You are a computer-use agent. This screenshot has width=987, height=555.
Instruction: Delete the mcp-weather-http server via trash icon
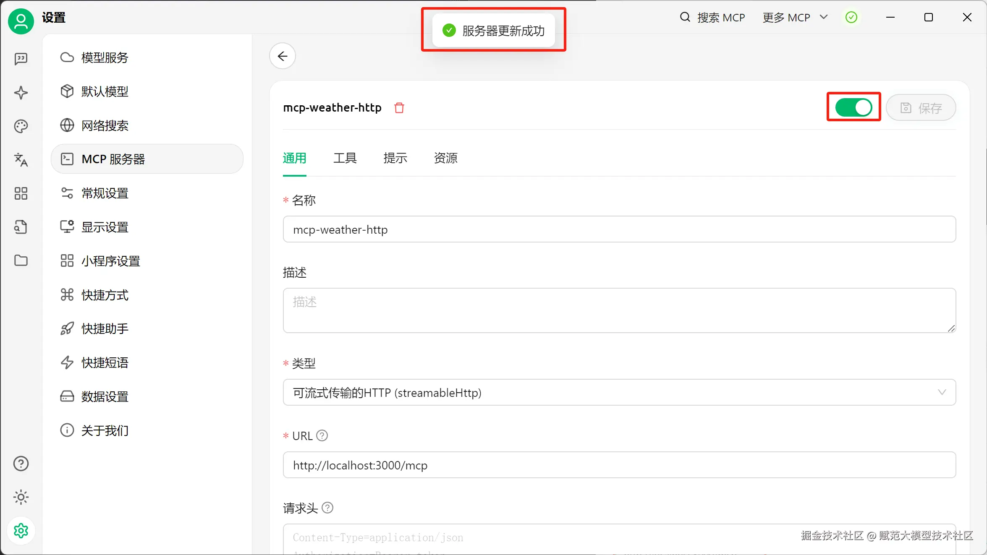[x=399, y=108]
